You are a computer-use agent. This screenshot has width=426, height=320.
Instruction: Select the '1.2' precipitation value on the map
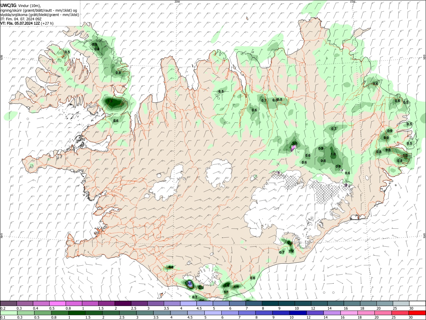point(291,251)
